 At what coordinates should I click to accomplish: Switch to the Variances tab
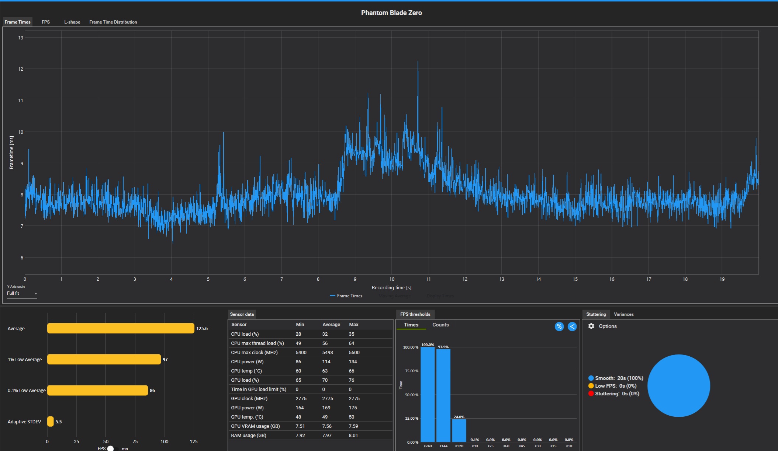point(624,314)
